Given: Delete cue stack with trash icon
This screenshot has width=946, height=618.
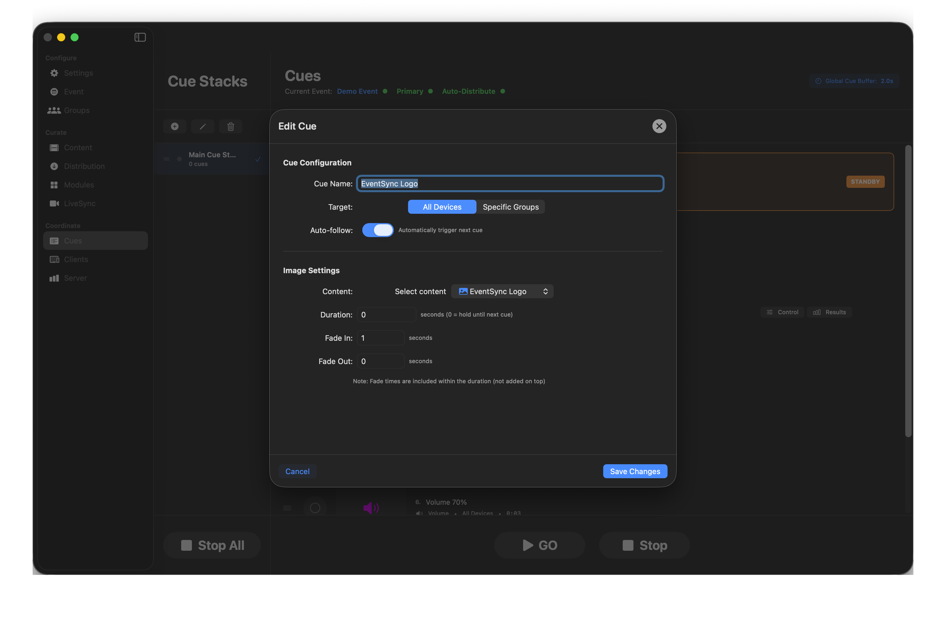Looking at the screenshot, I should pyautogui.click(x=231, y=126).
